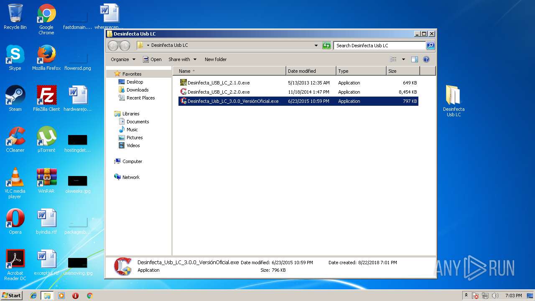This screenshot has height=301, width=535.
Task: Open CCleaner desktop shortcut
Action: pos(15,140)
